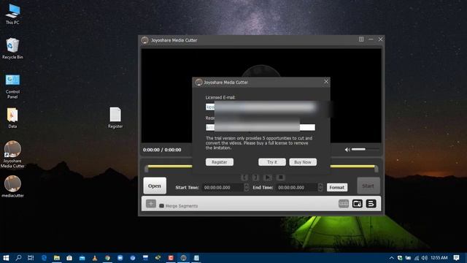This screenshot has width=467, height=263.
Task: Click the Licensed E-mail input field
Action: click(x=260, y=107)
